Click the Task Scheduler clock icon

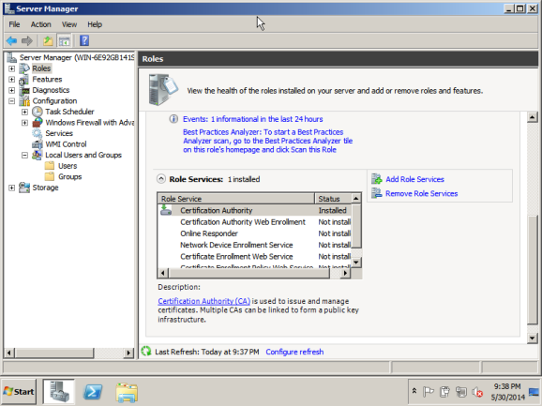point(38,112)
